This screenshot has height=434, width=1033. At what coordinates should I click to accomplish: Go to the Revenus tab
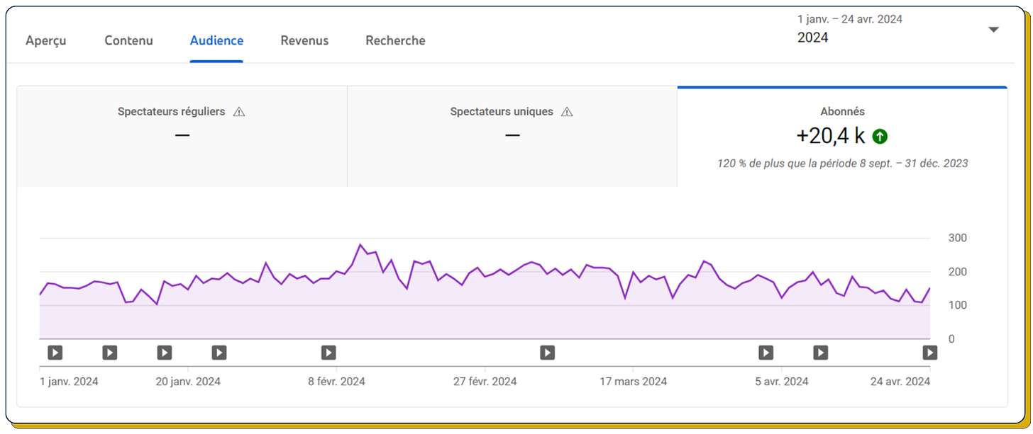[304, 40]
